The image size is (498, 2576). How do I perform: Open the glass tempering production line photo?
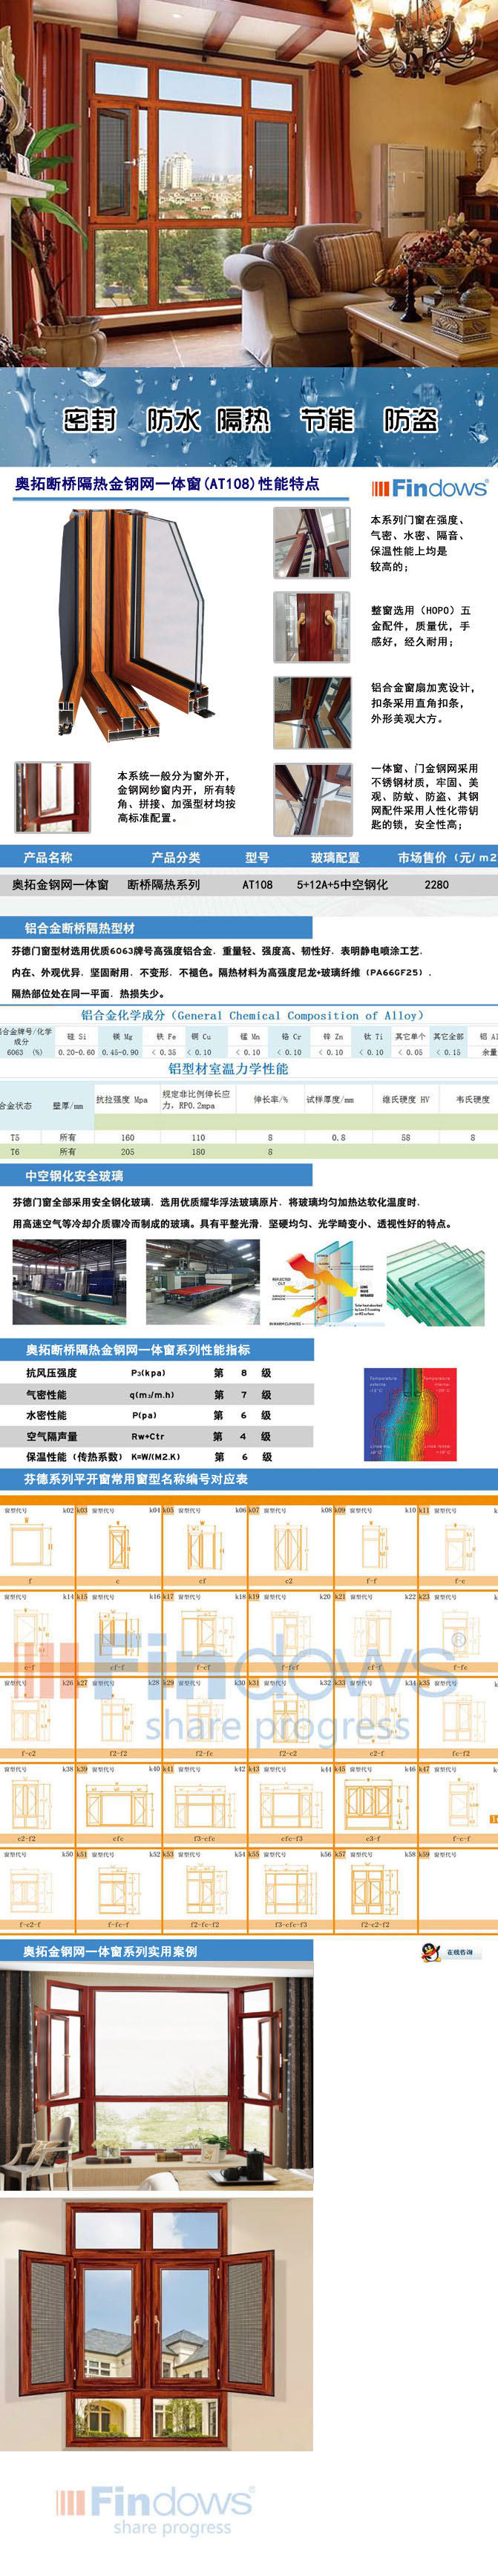pyautogui.click(x=203, y=1282)
